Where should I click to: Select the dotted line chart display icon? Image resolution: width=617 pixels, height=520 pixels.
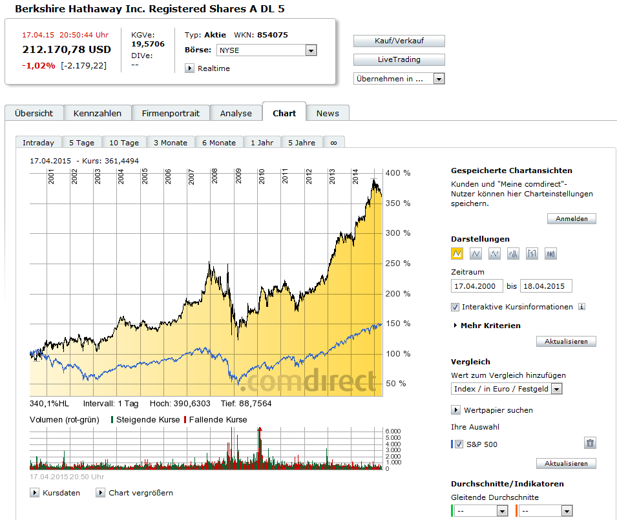pyautogui.click(x=495, y=254)
